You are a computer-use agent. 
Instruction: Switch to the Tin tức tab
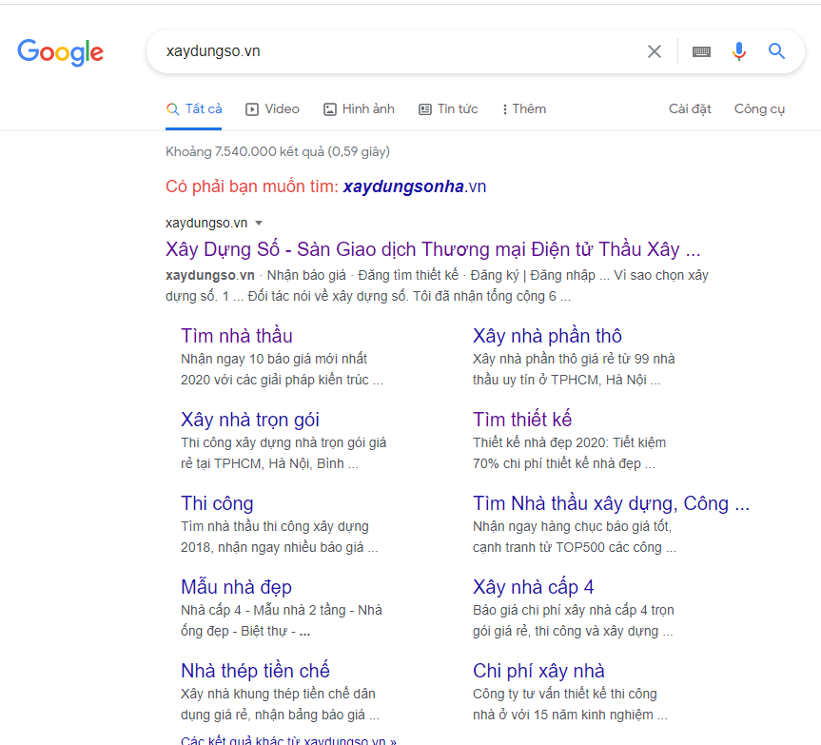pyautogui.click(x=448, y=109)
